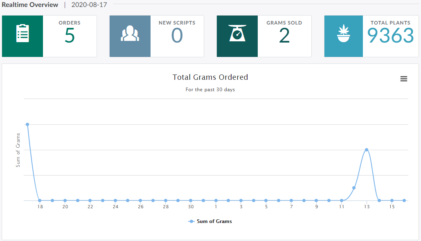Click the last data point on the right

(404, 200)
